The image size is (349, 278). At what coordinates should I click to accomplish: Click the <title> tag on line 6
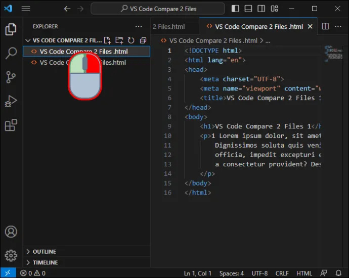tap(213, 98)
